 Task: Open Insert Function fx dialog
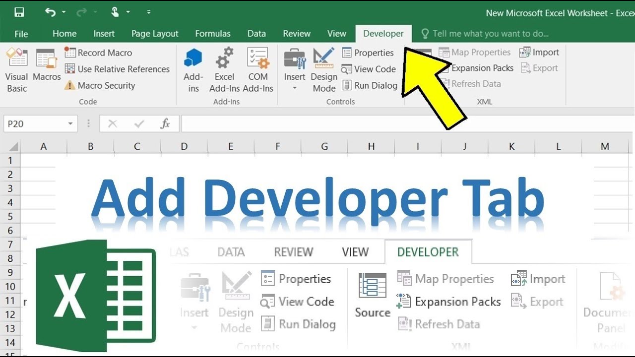coord(165,123)
